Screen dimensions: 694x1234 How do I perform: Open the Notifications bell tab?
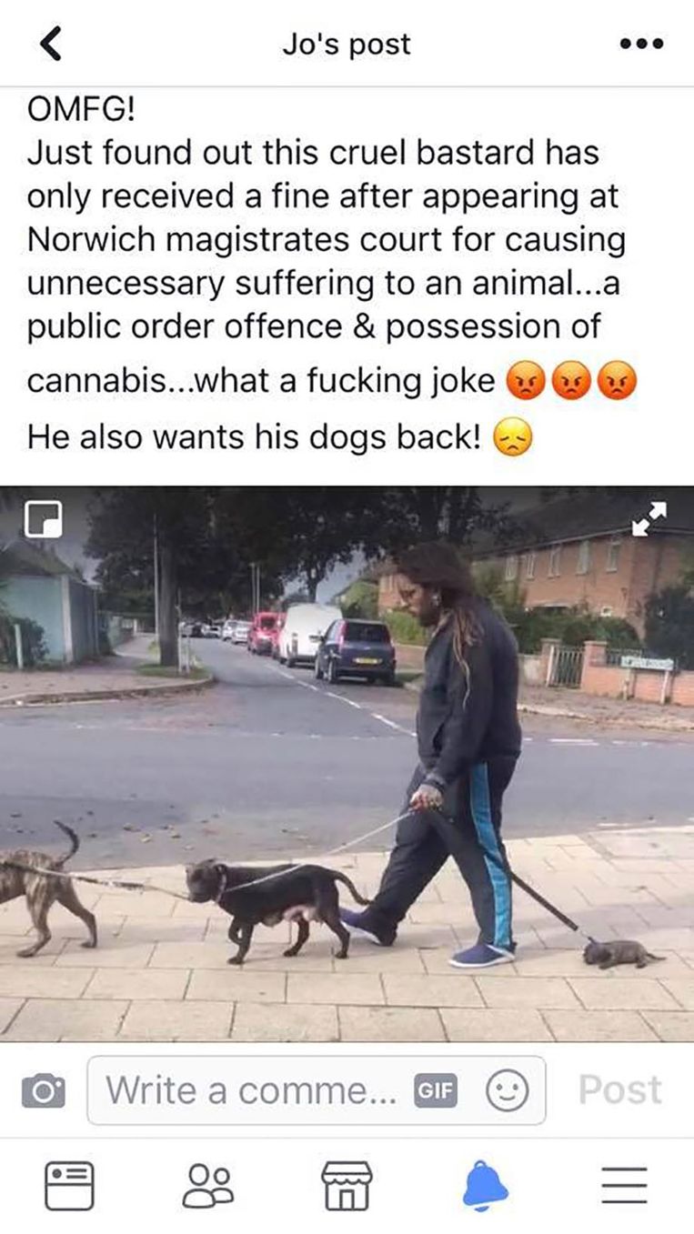[x=486, y=1186]
